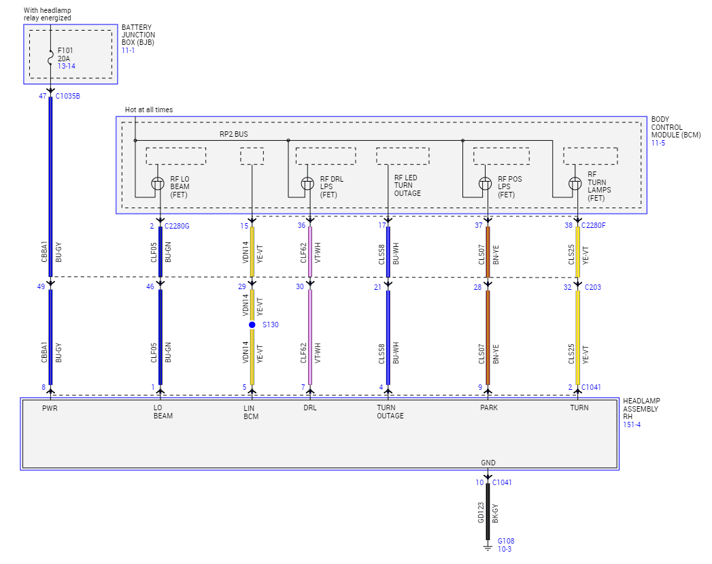Click pin 49 on the CBBA1 wire
The image size is (712, 564).
(x=41, y=286)
